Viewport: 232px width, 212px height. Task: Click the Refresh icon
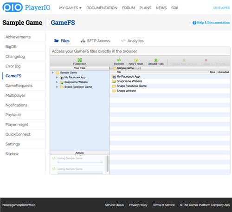119,60
